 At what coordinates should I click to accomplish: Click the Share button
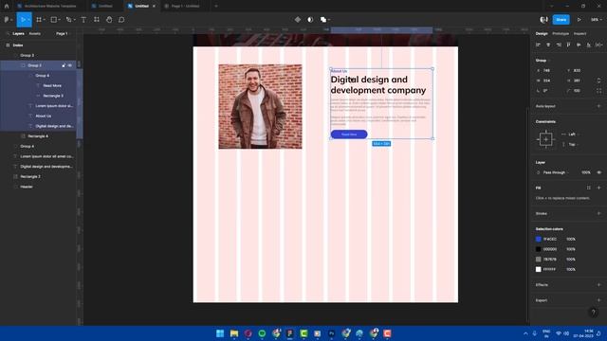561,19
